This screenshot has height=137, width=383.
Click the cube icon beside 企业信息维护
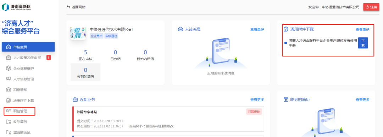pyautogui.click(x=8, y=68)
